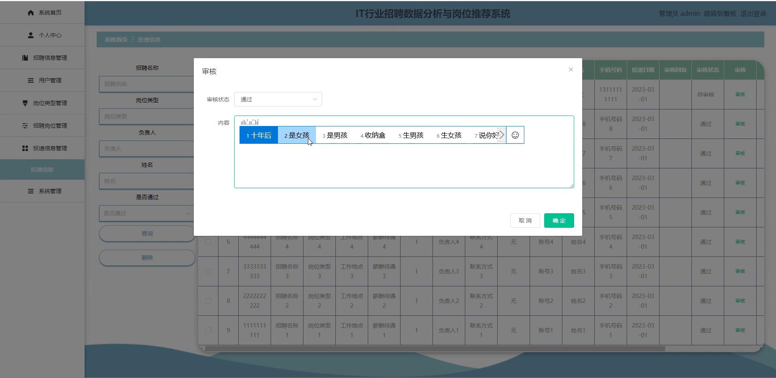776x378 pixels.
Task: Click the 取消 button
Action: 525,220
